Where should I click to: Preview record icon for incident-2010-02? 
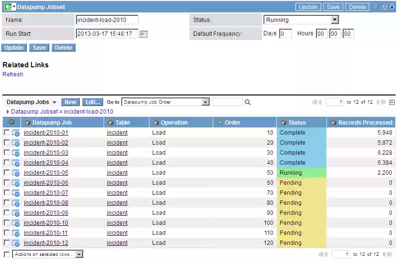click(16, 143)
